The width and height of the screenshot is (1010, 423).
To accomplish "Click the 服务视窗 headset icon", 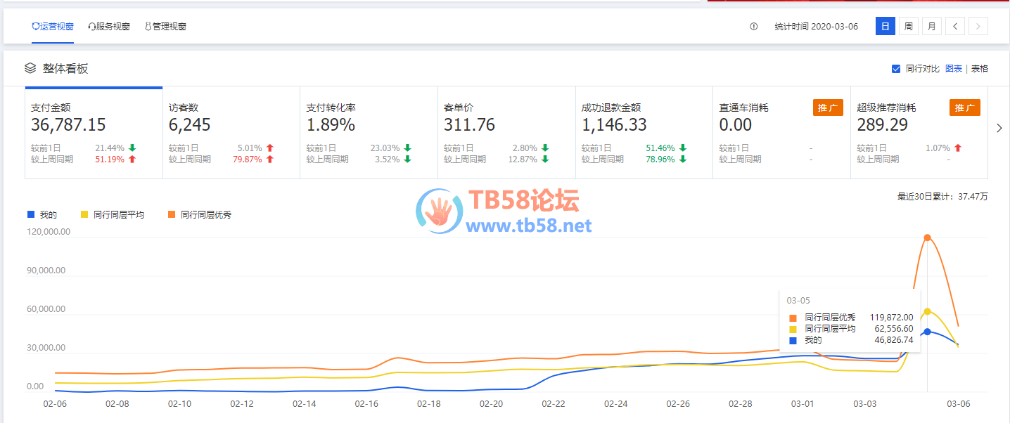I will 91,27.
